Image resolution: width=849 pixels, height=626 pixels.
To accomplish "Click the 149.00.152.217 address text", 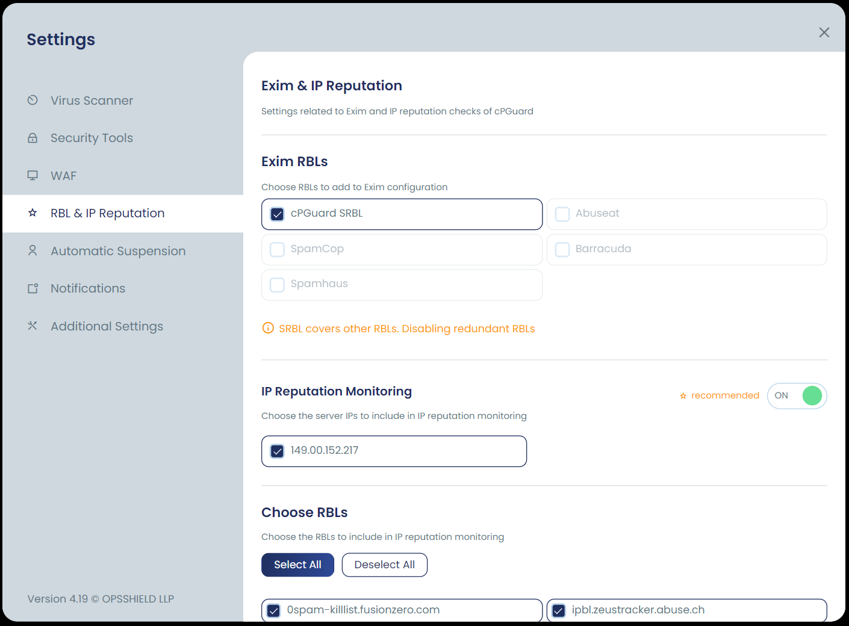I will click(x=325, y=450).
